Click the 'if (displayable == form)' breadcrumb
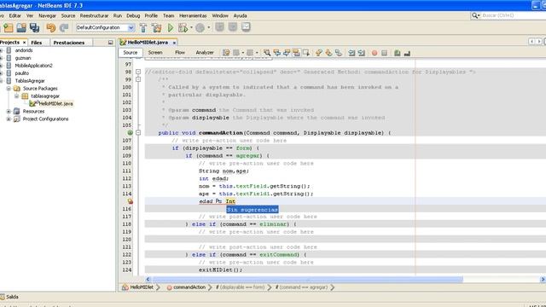 241,287
